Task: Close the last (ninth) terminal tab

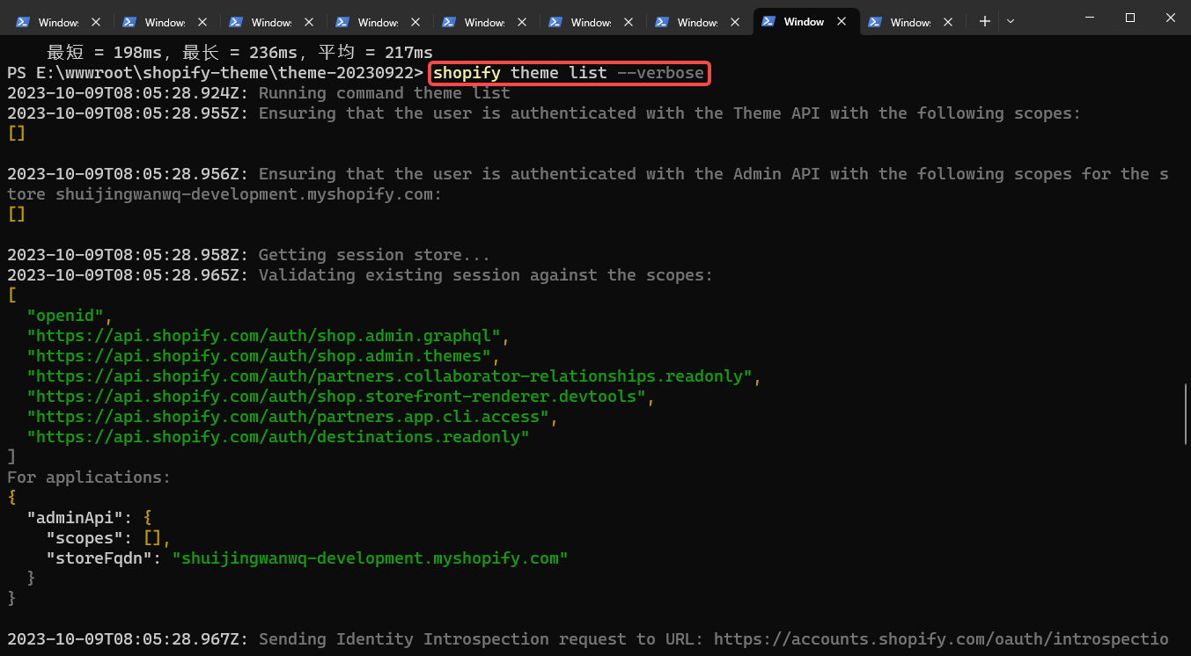Action: pos(947,22)
